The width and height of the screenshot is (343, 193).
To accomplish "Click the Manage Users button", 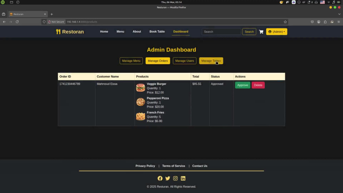I will click(185, 61).
